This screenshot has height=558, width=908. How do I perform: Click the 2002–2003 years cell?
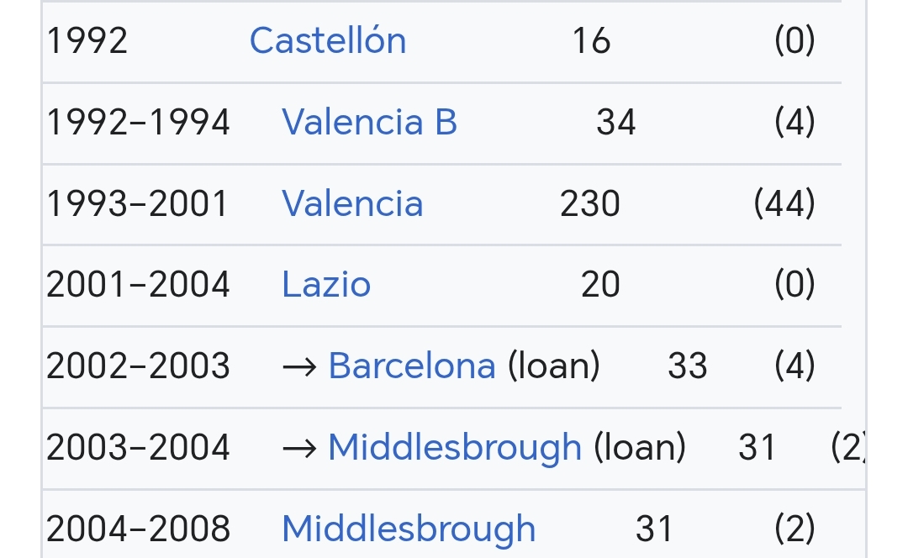click(x=138, y=366)
